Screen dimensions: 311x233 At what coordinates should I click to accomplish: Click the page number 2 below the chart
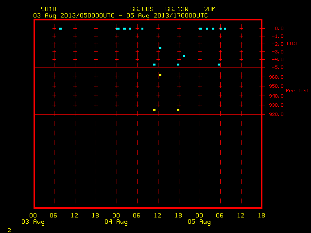tap(9, 230)
